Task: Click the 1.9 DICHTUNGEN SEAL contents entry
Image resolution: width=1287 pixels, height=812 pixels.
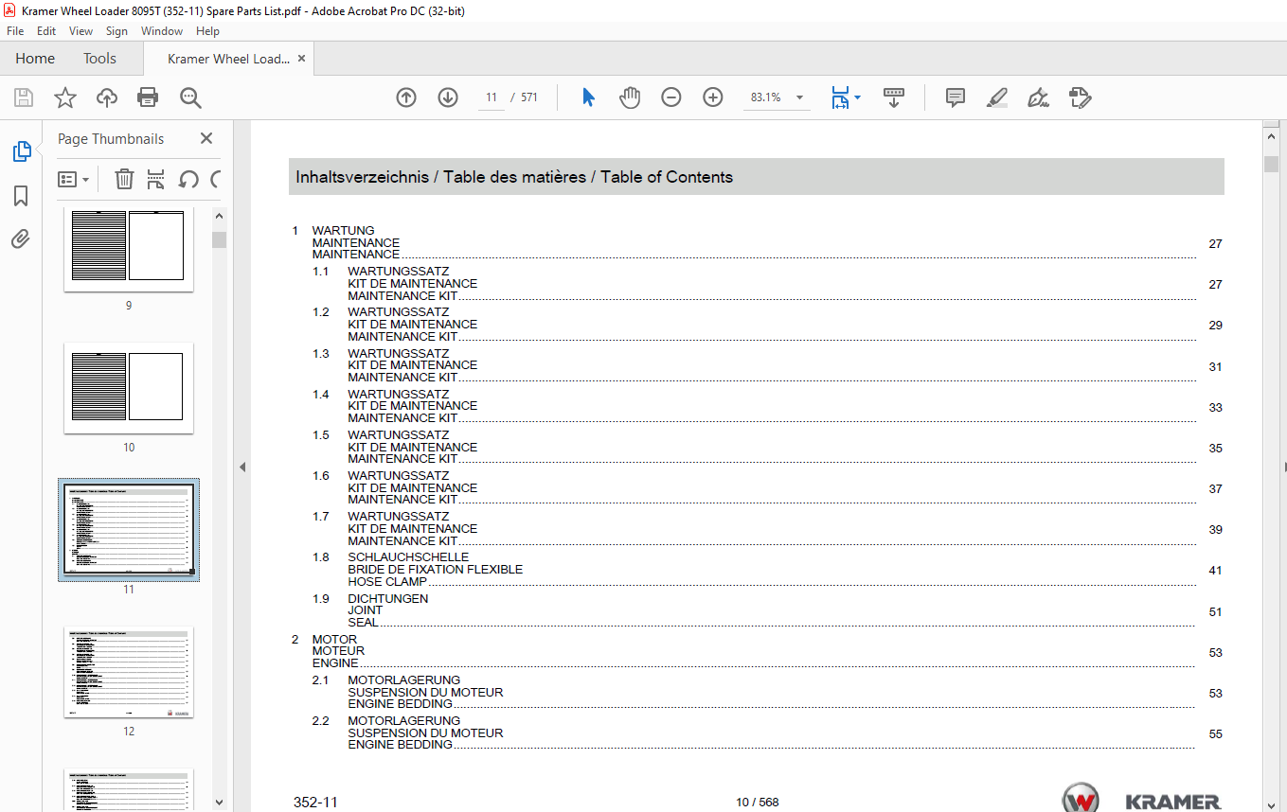Action: (x=767, y=610)
